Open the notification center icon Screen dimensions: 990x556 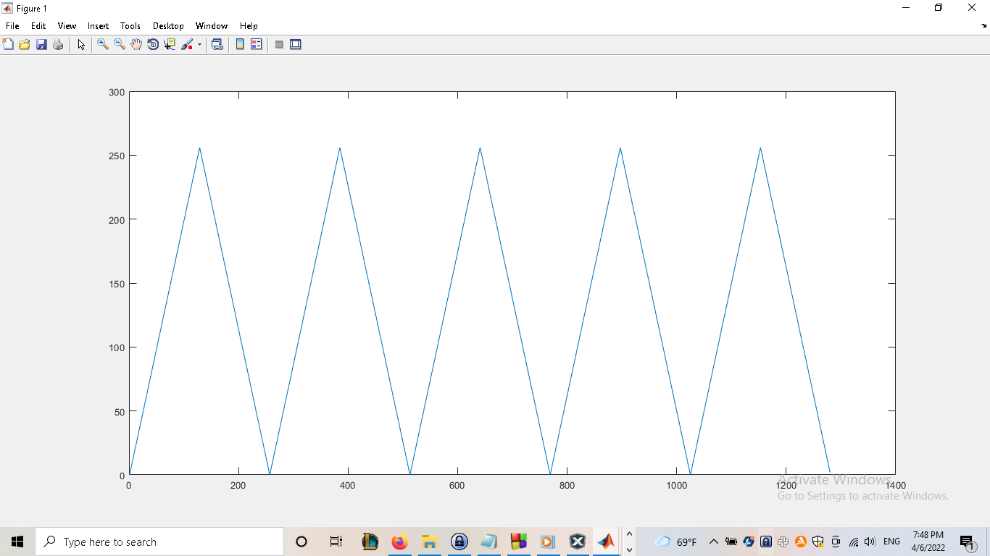967,542
